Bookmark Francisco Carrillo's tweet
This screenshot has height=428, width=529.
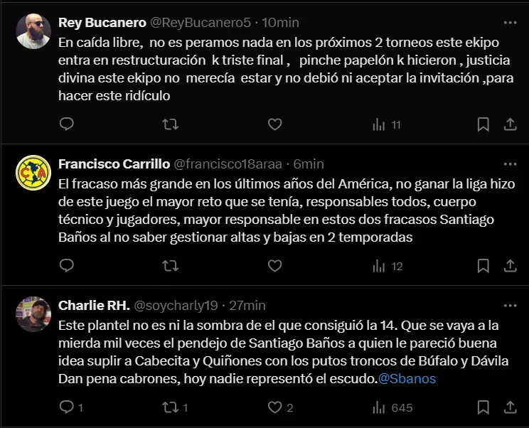pos(483,266)
